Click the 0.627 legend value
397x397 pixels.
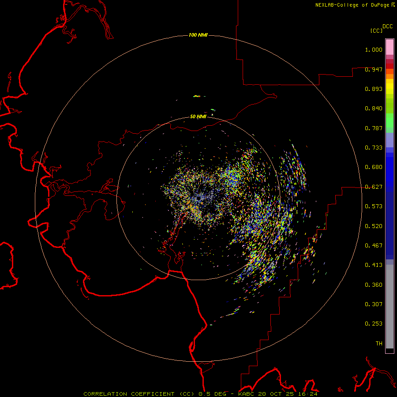click(374, 187)
